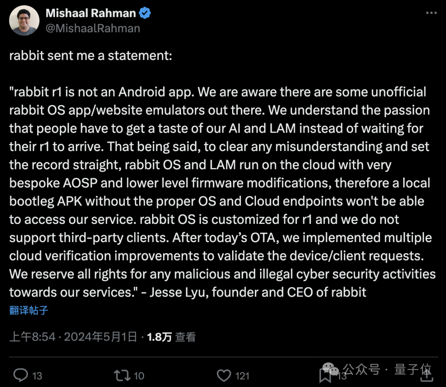Viewport: 446px width, 387px height.
Task: Click the WeChat logo watermark
Action: pos(332,368)
